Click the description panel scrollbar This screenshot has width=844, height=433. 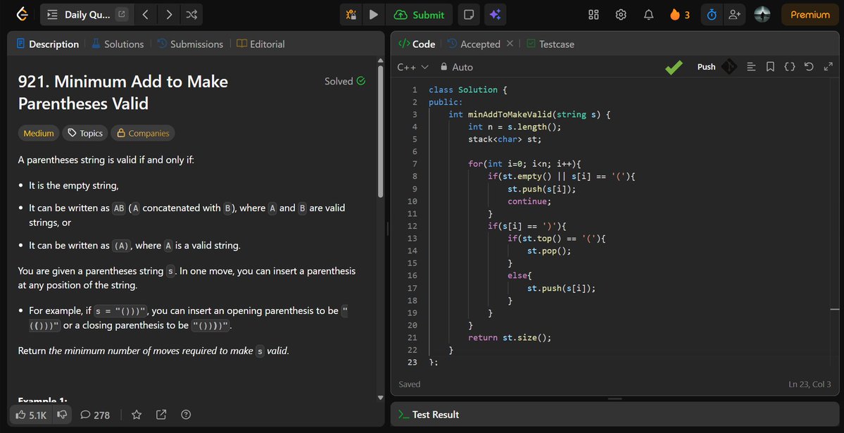381,132
